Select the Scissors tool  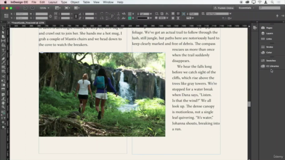(x=3, y=76)
